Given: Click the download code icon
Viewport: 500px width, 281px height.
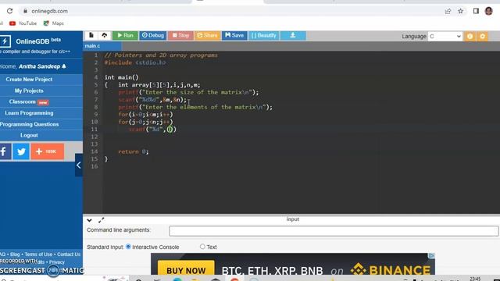Looking at the screenshot, I should (x=293, y=35).
